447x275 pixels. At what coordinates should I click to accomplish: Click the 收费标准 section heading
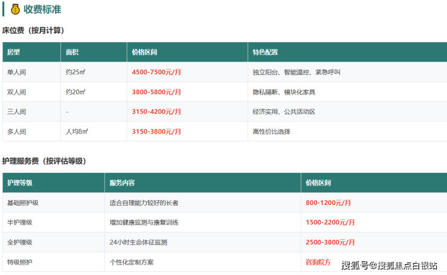43,10
